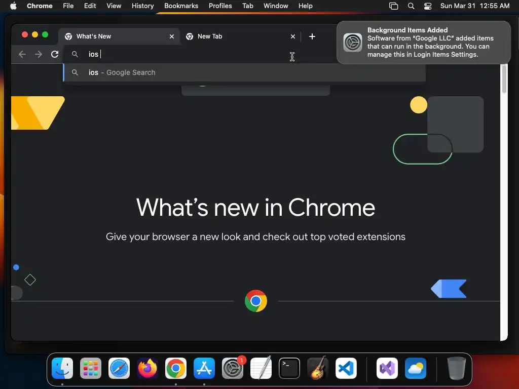Close the What's New tab
This screenshot has width=519, height=389.
click(x=172, y=36)
